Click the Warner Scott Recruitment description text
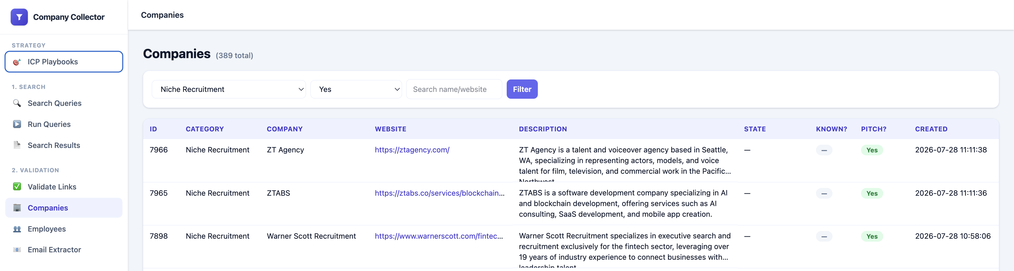 625,249
